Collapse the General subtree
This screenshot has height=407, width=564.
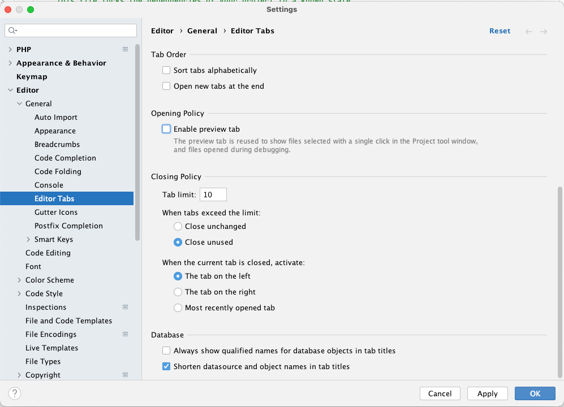click(19, 103)
